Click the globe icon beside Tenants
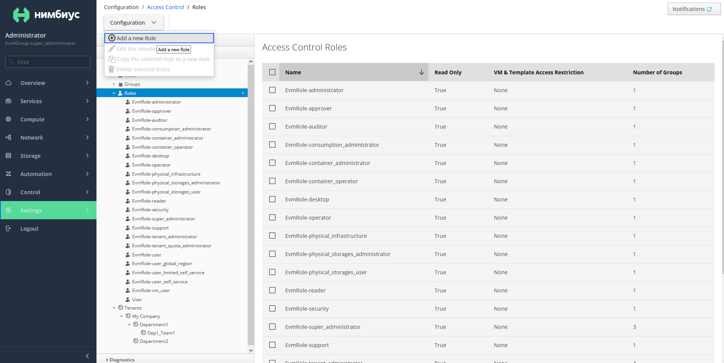 click(x=120, y=308)
